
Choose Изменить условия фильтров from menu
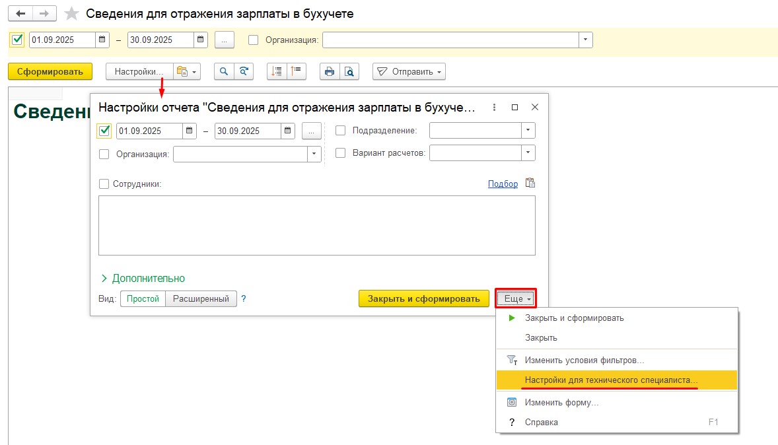584,360
